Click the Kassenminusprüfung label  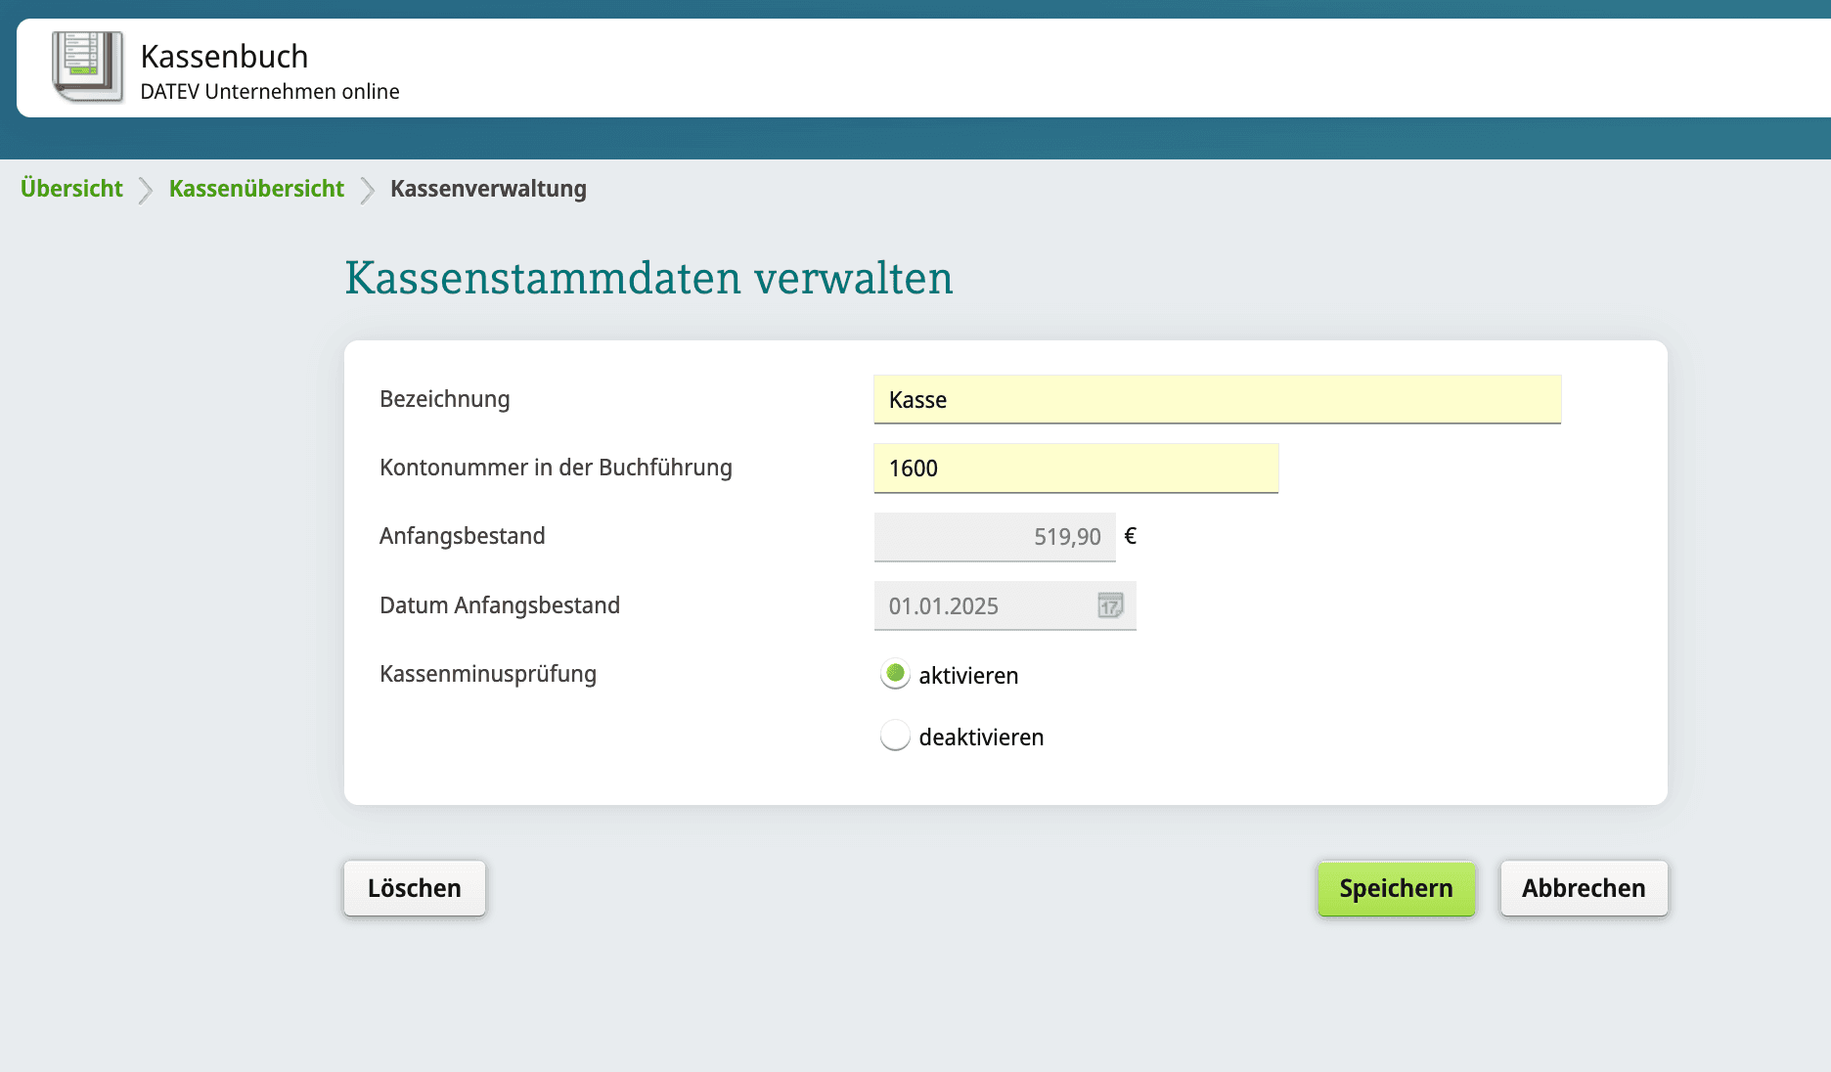coord(488,674)
